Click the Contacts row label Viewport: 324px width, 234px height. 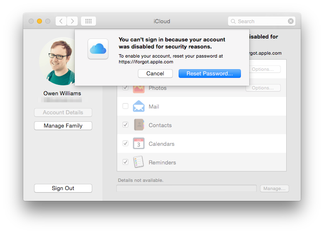160,125
